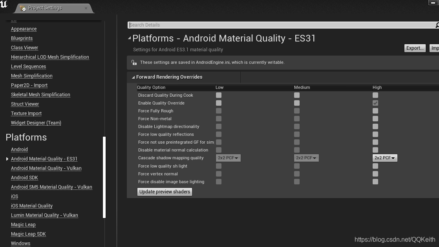Click the Project Settings tab icon
439x247 pixels.
[x=23, y=8]
